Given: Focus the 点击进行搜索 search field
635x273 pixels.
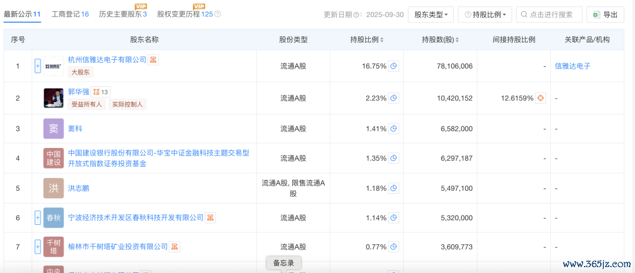Looking at the screenshot, I should pos(549,15).
